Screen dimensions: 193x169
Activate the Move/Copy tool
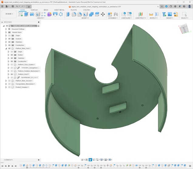(103, 14)
